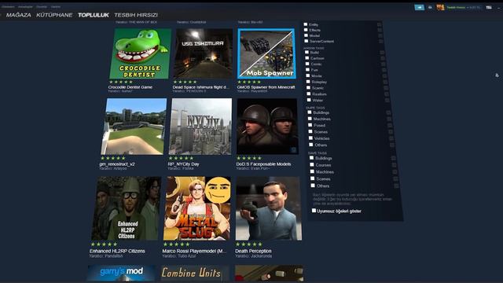
Task: Enable the Cartoon addon tag
Action: coord(307,58)
